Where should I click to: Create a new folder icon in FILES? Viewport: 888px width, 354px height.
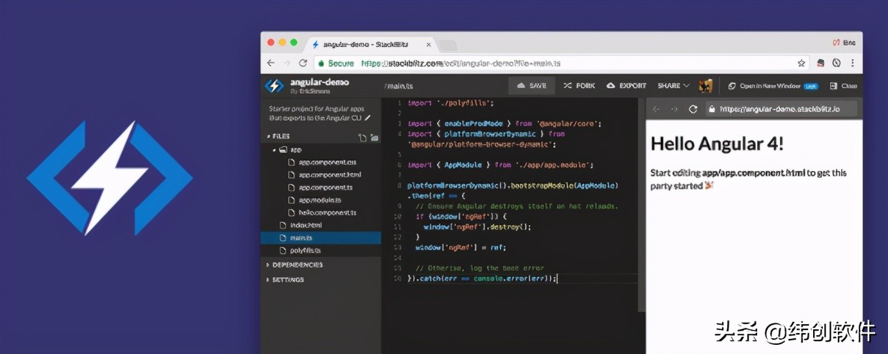(374, 137)
